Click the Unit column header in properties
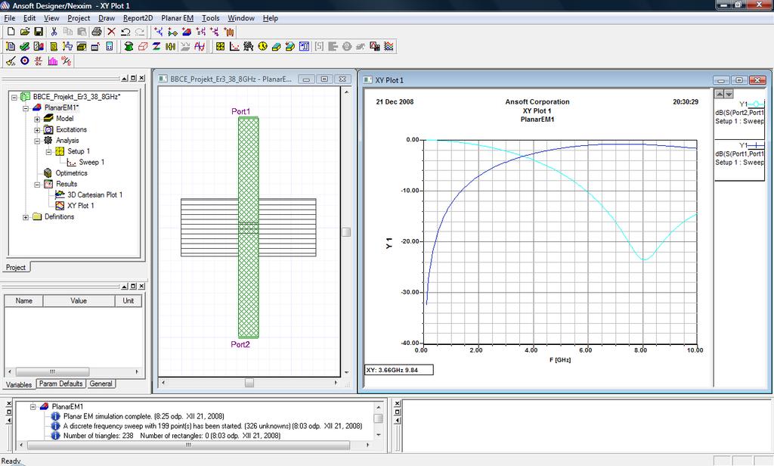The height and width of the screenshot is (466, 774). point(128,300)
